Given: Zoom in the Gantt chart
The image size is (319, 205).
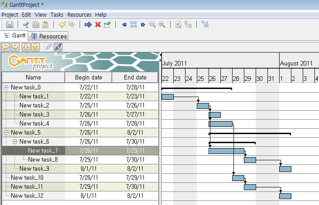Looking at the screenshot, I should [x=162, y=24].
